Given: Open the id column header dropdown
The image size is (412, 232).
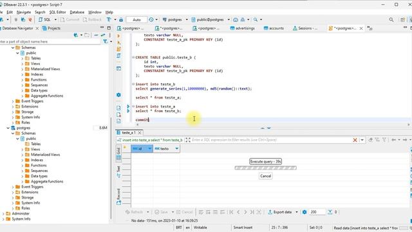Looking at the screenshot, I should [149, 149].
